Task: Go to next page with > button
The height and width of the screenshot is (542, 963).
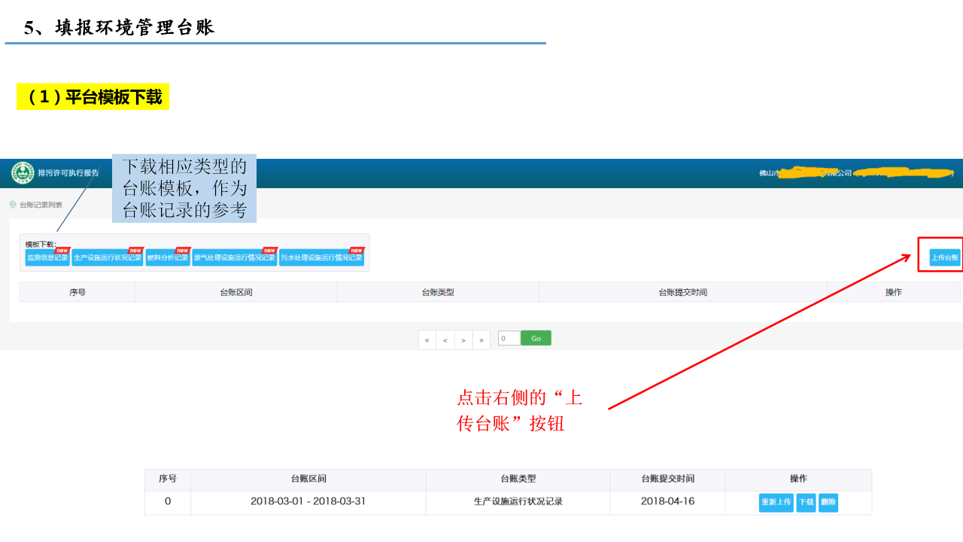Action: click(x=463, y=340)
